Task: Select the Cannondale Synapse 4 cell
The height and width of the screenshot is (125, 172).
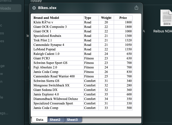Action: click(58, 45)
